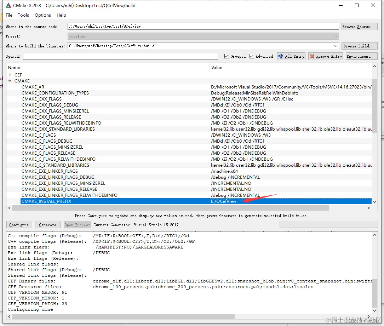Click the /machine:x64 value cell
The image size is (384, 326).
224,171
